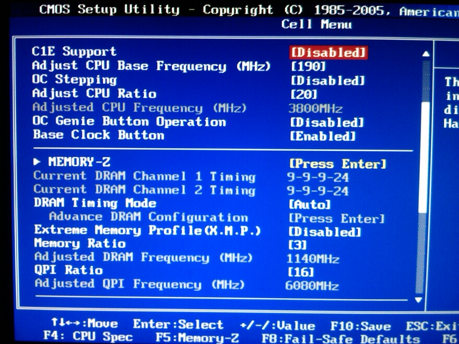459x344 pixels.
Task: Open Advance DRAM Configuration entry
Action: coord(149,217)
